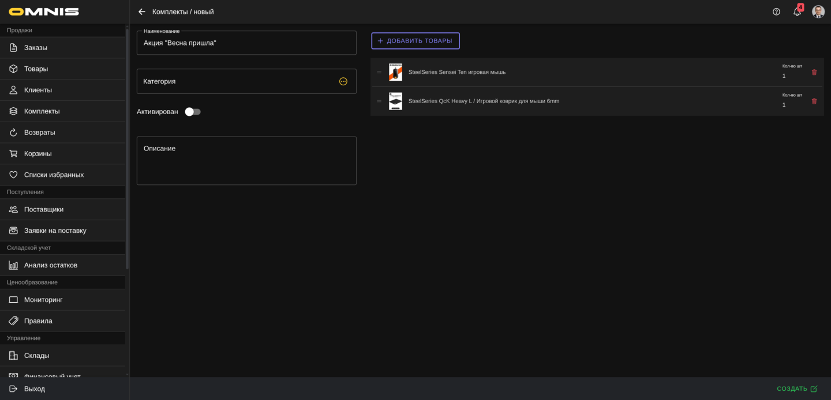Remove SteelSeries QcK Heavy L item
The width and height of the screenshot is (831, 400).
814,101
